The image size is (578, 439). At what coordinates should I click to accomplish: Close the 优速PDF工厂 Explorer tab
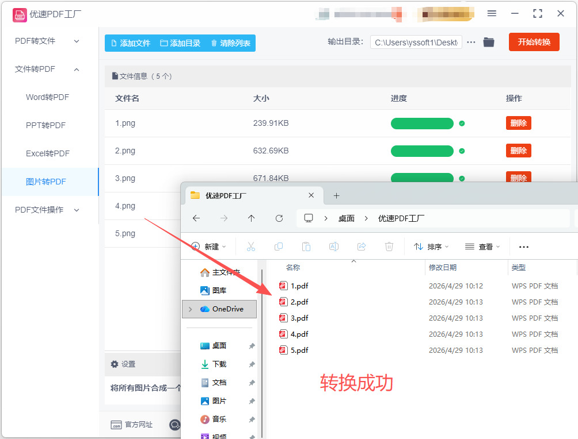(x=311, y=195)
